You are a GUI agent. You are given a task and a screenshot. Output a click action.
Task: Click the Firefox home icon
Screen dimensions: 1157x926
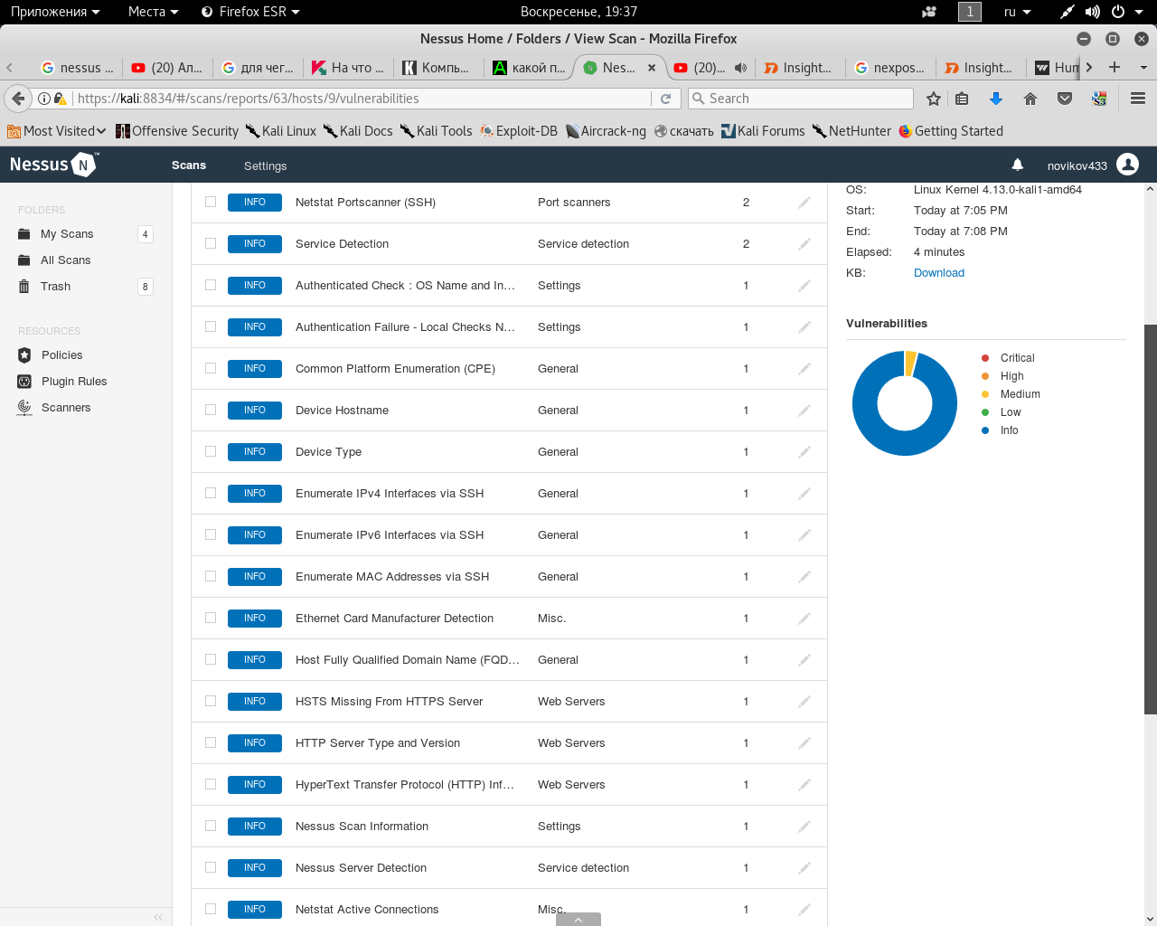(x=1030, y=99)
